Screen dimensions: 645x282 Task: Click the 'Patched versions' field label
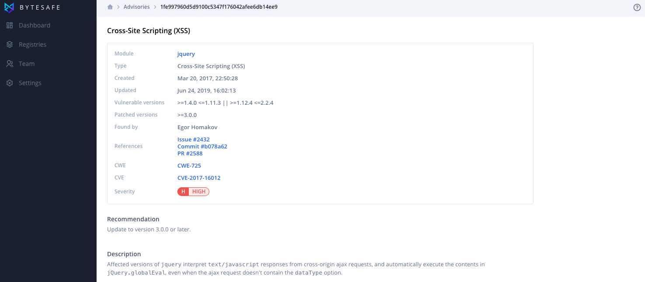click(x=136, y=115)
